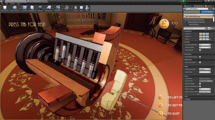This screenshot has width=215, height=120.
Task: Click the Eject toolbar icon
Action: click(x=87, y=8)
